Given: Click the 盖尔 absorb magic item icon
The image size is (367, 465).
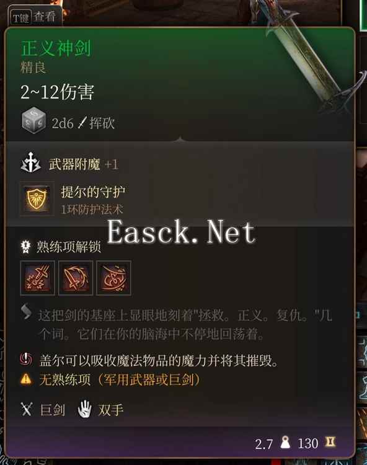Looking at the screenshot, I should click(26, 359).
